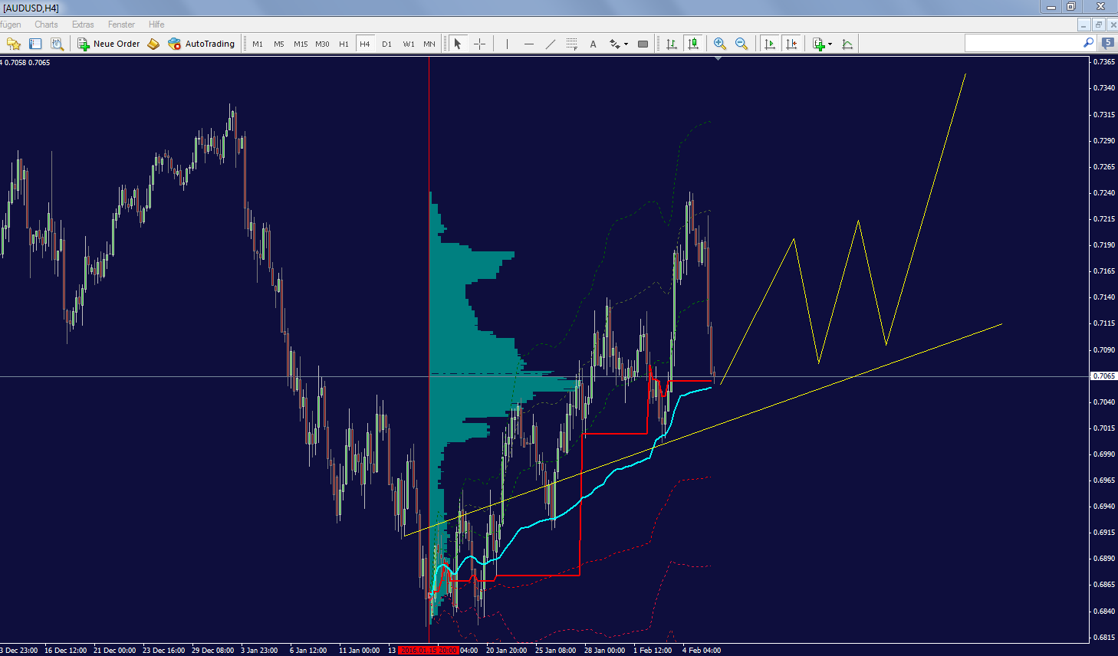Screen dimensions: 1118x656
Task: Switch chart to M15 timeframe
Action: click(x=301, y=44)
